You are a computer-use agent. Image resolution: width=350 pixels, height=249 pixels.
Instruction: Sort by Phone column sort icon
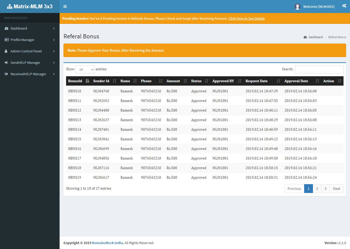(161, 81)
